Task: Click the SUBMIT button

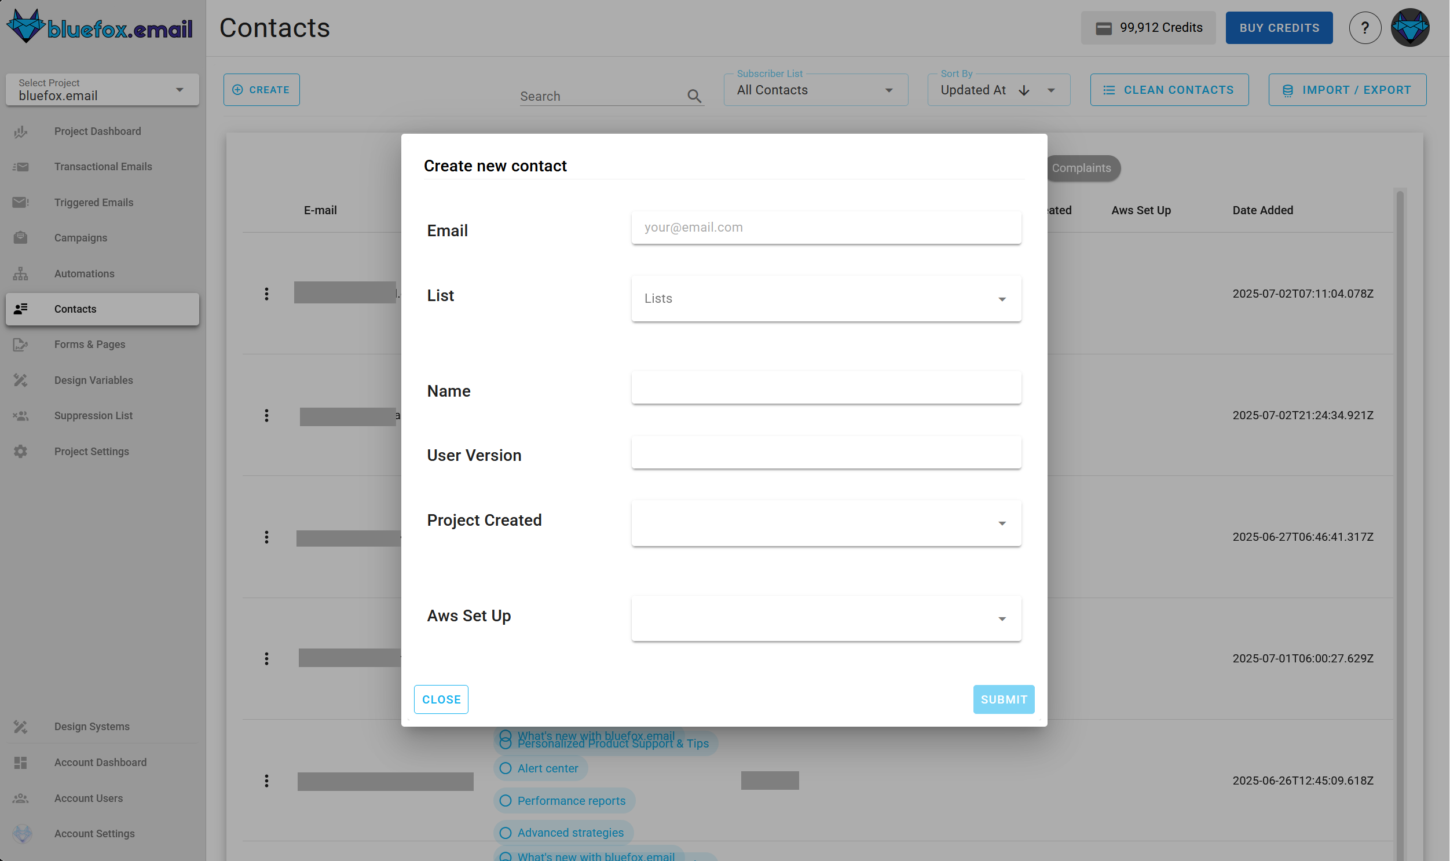Action: click(x=1004, y=699)
